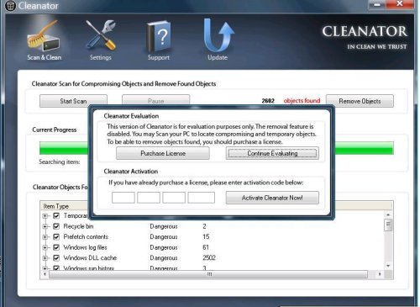Focus the first activation code field
The width and height of the screenshot is (420, 307).
[x=123, y=198]
